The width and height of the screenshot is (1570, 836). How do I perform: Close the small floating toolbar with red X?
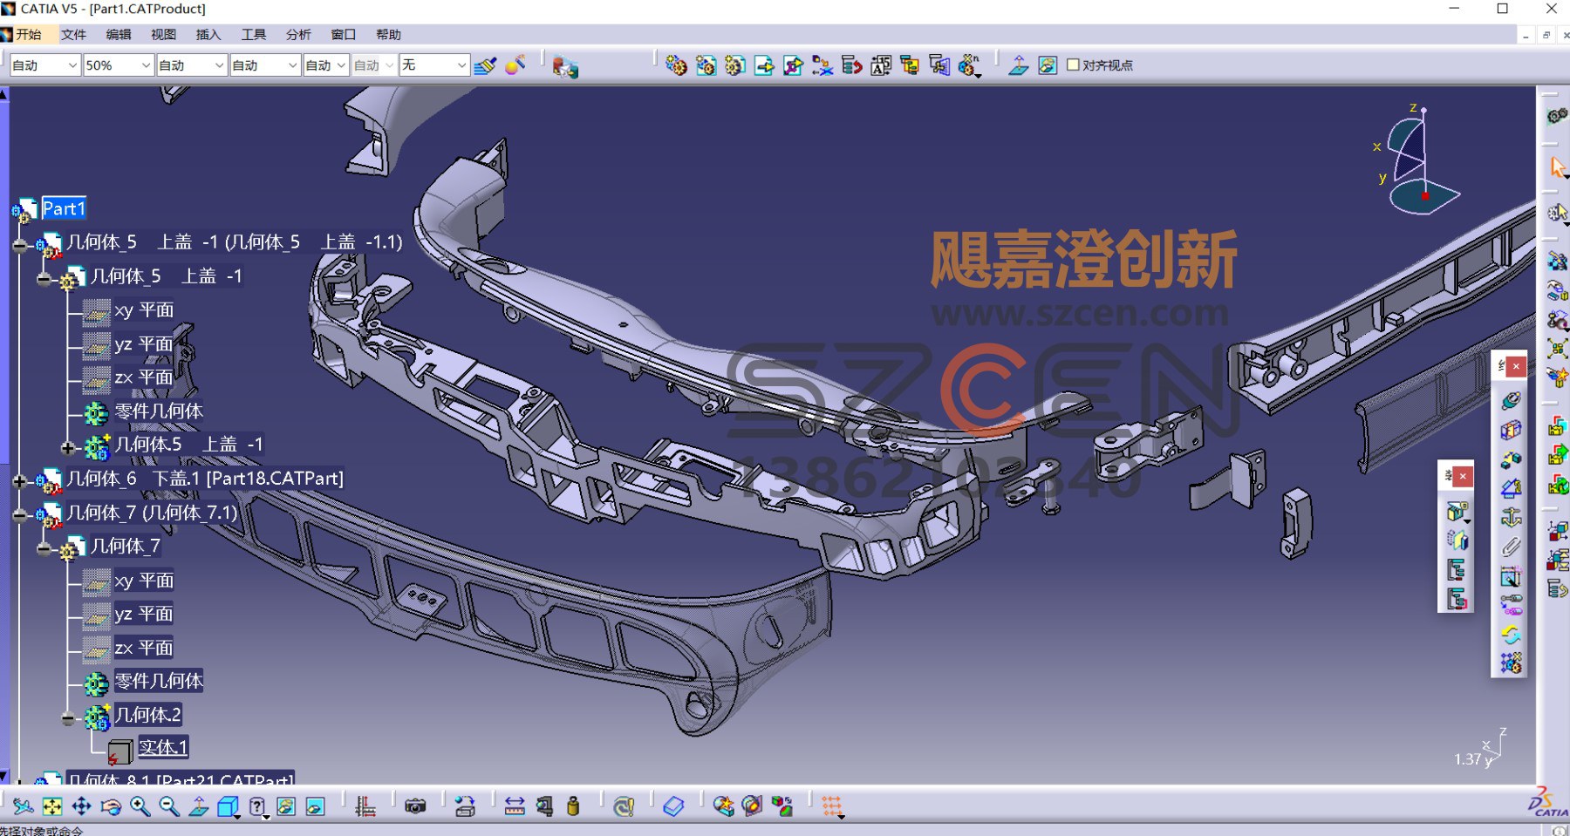pos(1463,476)
